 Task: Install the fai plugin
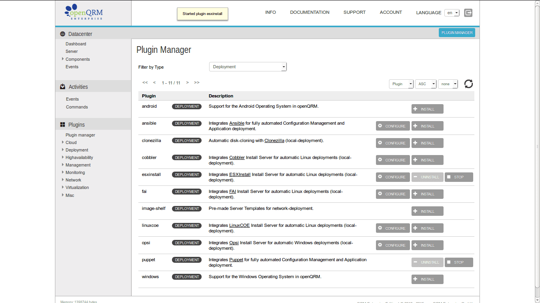427,194
